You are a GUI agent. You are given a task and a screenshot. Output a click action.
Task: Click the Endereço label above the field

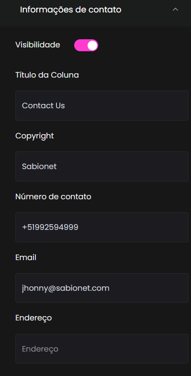click(x=34, y=318)
